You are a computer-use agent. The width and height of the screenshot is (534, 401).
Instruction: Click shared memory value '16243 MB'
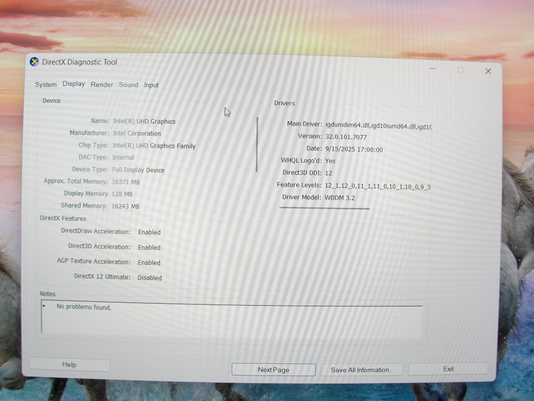pos(125,206)
